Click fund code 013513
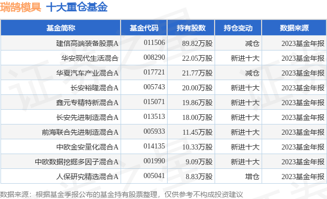The image size is (327, 199). click(154, 116)
